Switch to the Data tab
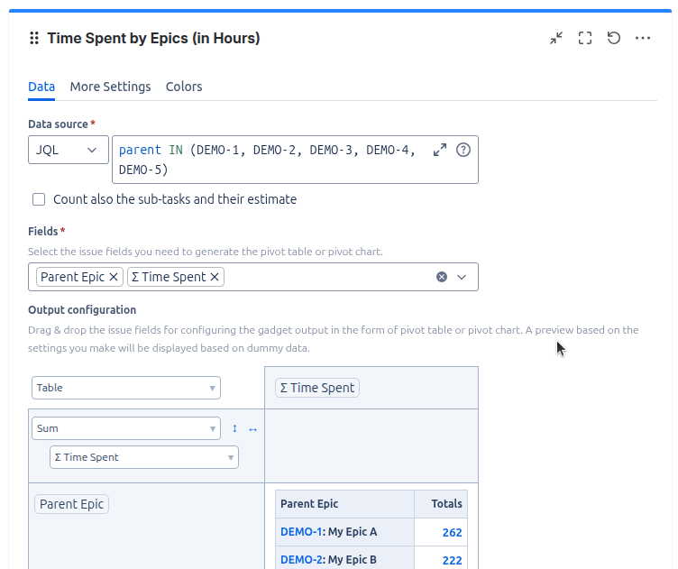678x569 pixels. (41, 87)
